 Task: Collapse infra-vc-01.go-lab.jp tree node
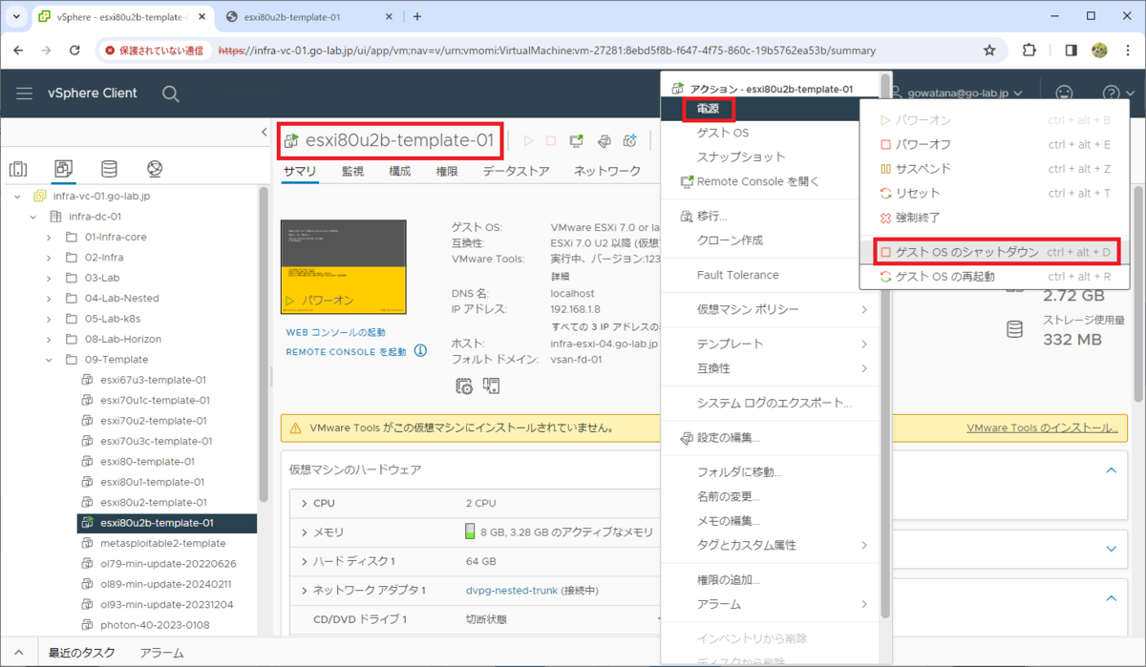click(17, 196)
